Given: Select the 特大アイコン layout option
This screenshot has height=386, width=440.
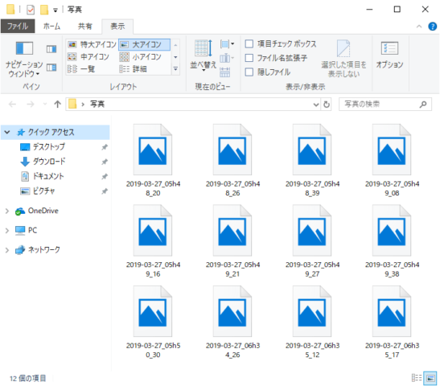Looking at the screenshot, I should (x=93, y=44).
